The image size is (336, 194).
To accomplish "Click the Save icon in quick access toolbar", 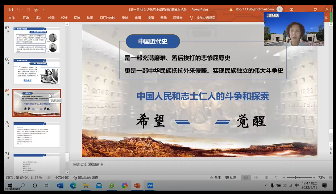I will pos(11,10).
